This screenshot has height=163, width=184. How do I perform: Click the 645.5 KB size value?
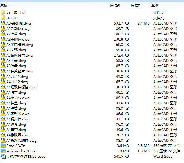[x=121, y=156]
